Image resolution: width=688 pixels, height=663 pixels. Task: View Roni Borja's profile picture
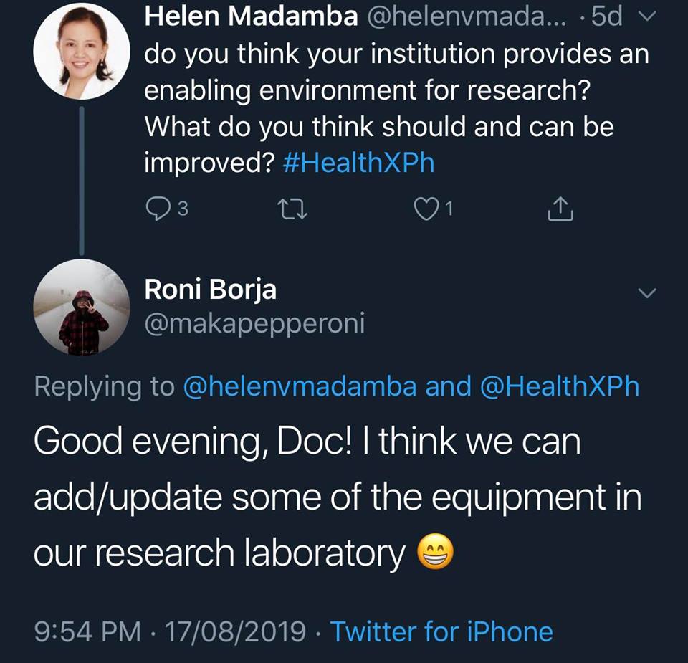[82, 307]
